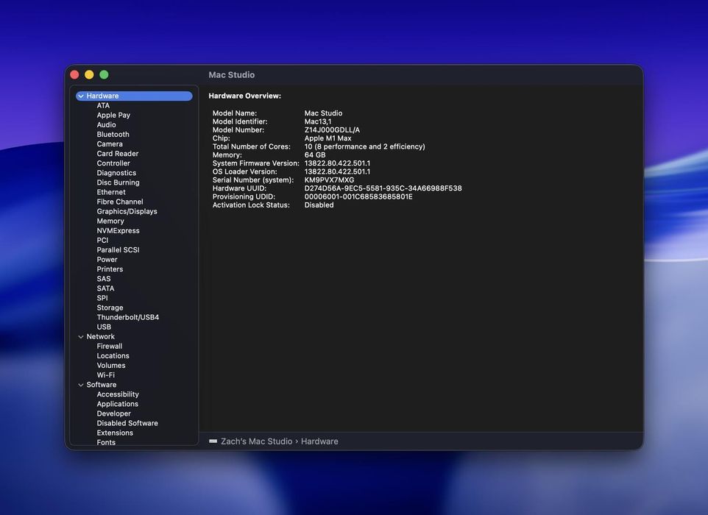Select NVMExpress in the sidebar
The image size is (708, 515).
pyautogui.click(x=118, y=230)
